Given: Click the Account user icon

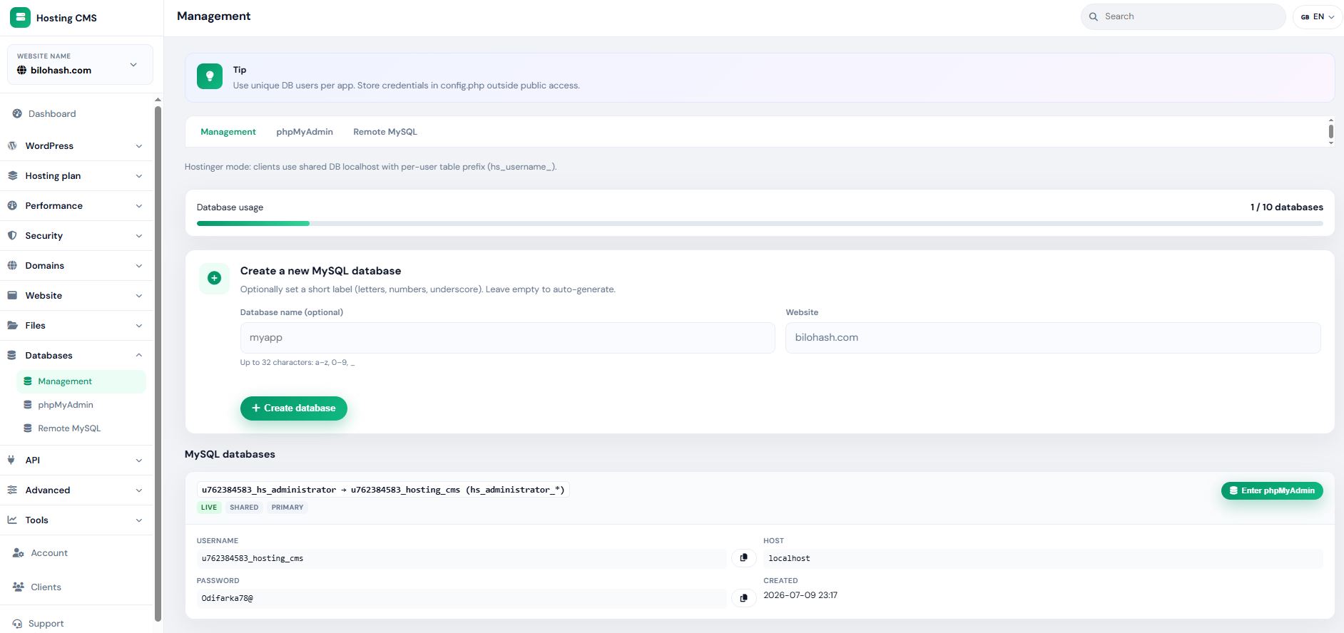Looking at the screenshot, I should click(19, 553).
